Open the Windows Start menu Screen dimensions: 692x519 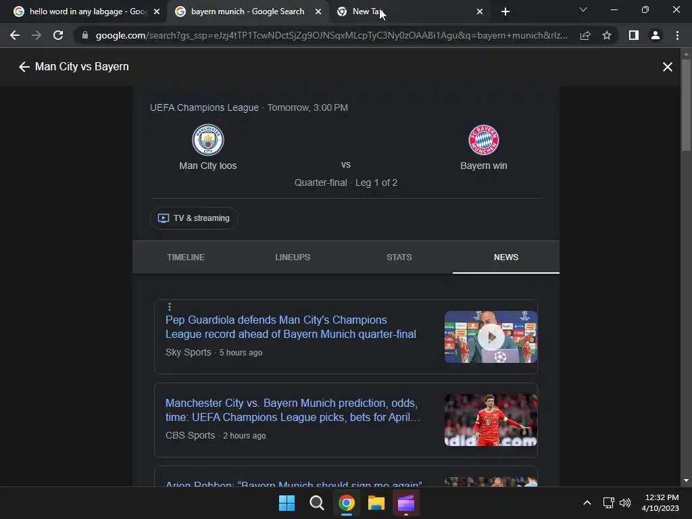287,503
